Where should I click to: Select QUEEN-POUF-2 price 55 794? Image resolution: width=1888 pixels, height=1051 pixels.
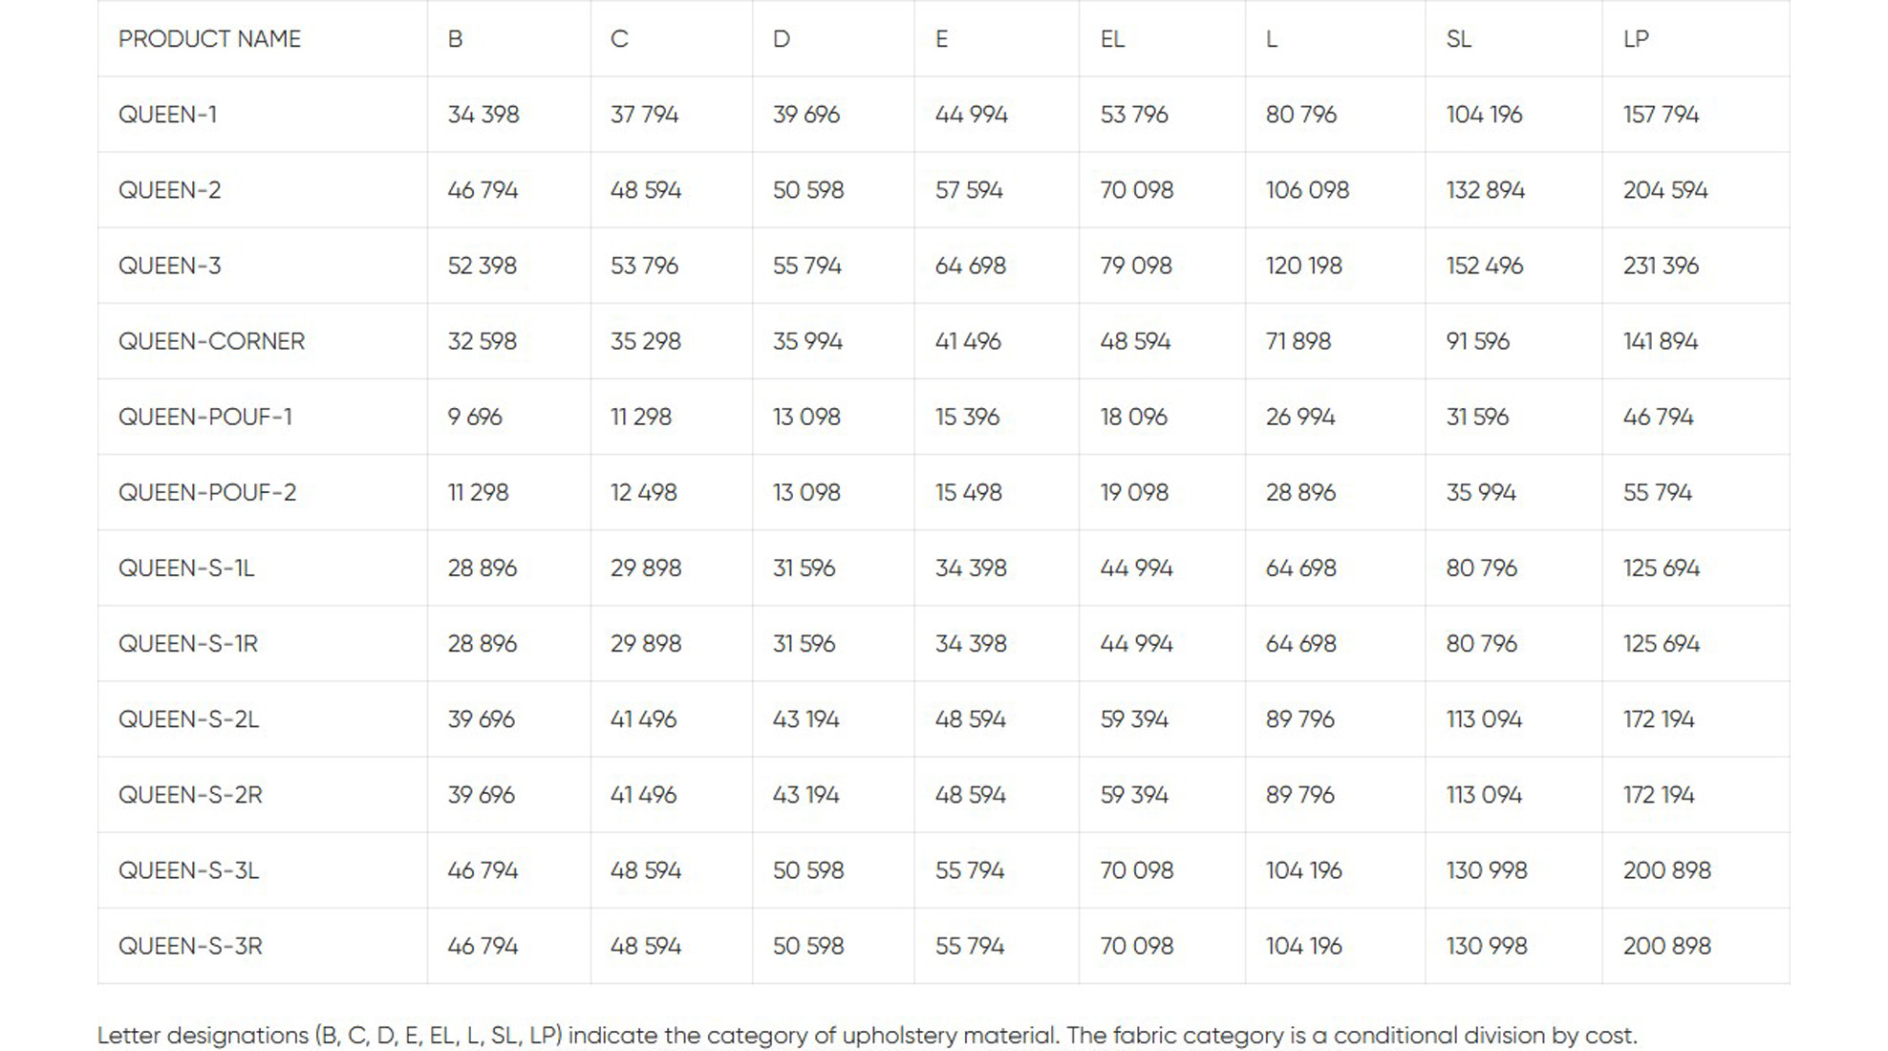coord(1657,492)
